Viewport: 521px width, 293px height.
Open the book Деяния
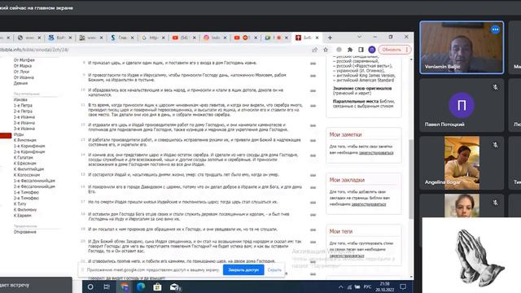(20, 83)
